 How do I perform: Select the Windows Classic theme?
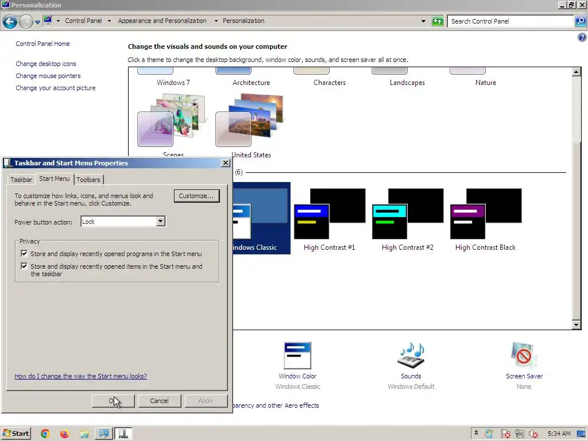click(261, 218)
